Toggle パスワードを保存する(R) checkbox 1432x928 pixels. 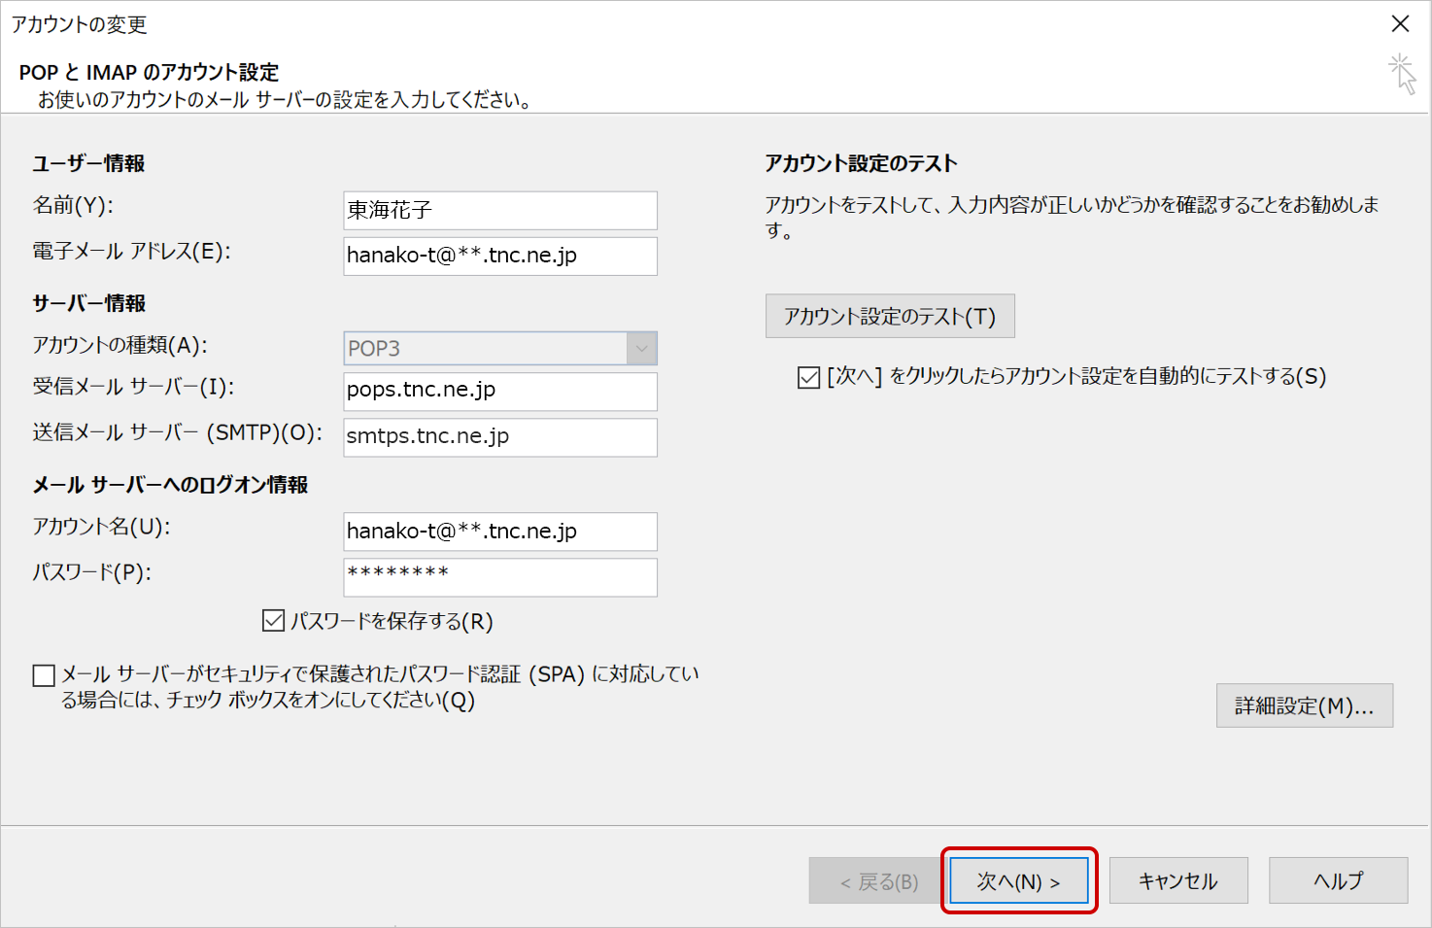tap(274, 620)
